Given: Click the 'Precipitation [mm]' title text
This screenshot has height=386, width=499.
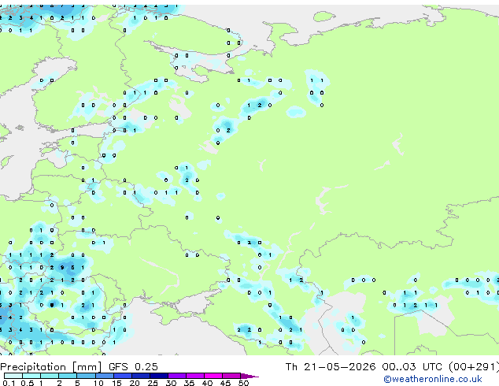Looking at the screenshot, I should click(x=51, y=367).
